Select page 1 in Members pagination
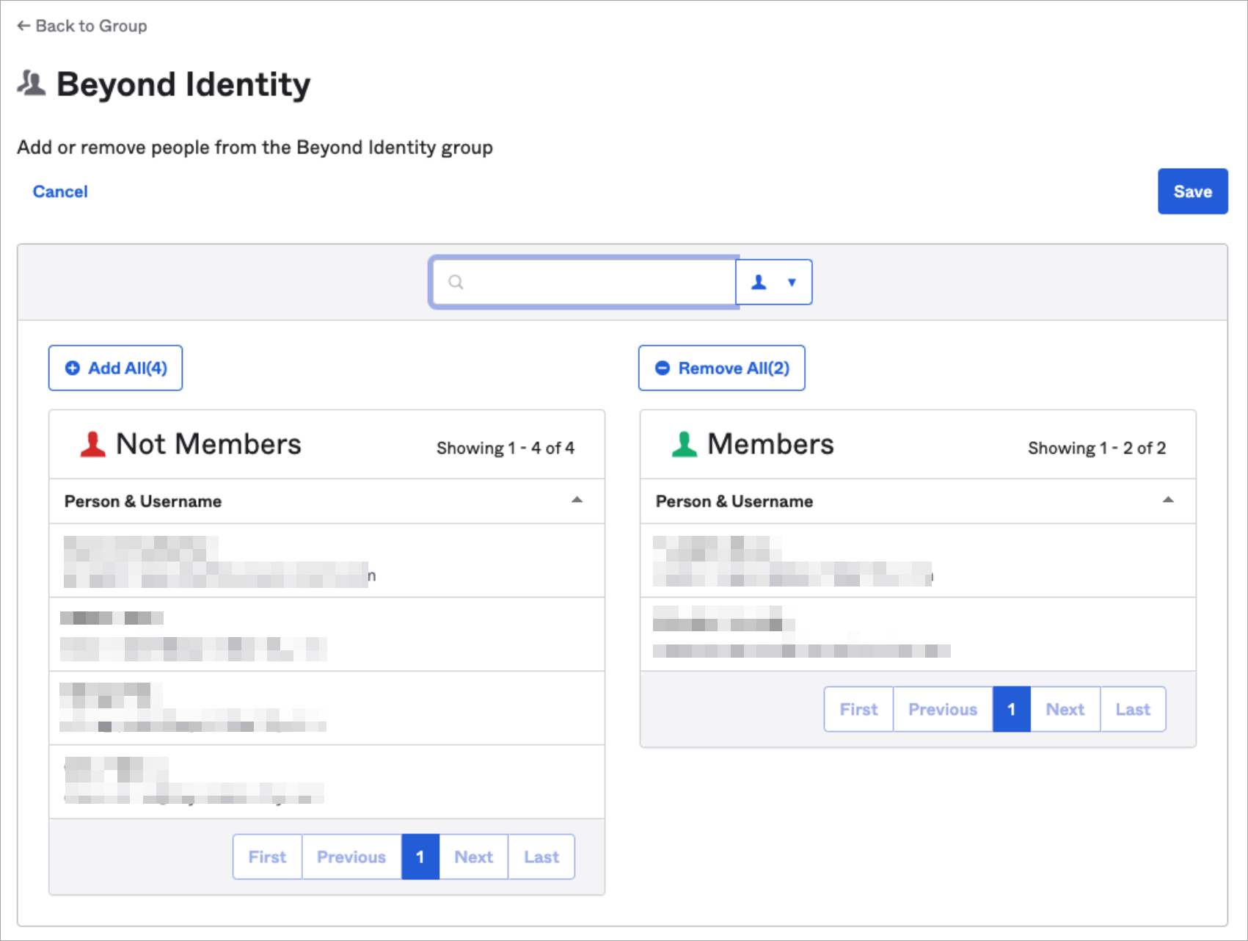Image resolution: width=1248 pixels, height=941 pixels. (1012, 709)
